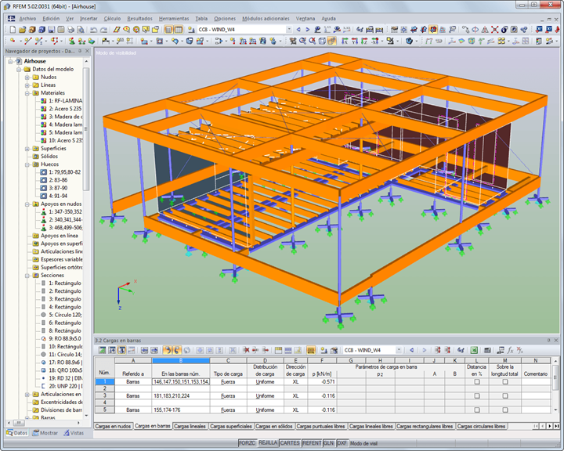Click the Save diskette icon
The image size is (564, 451).
(x=51, y=30)
